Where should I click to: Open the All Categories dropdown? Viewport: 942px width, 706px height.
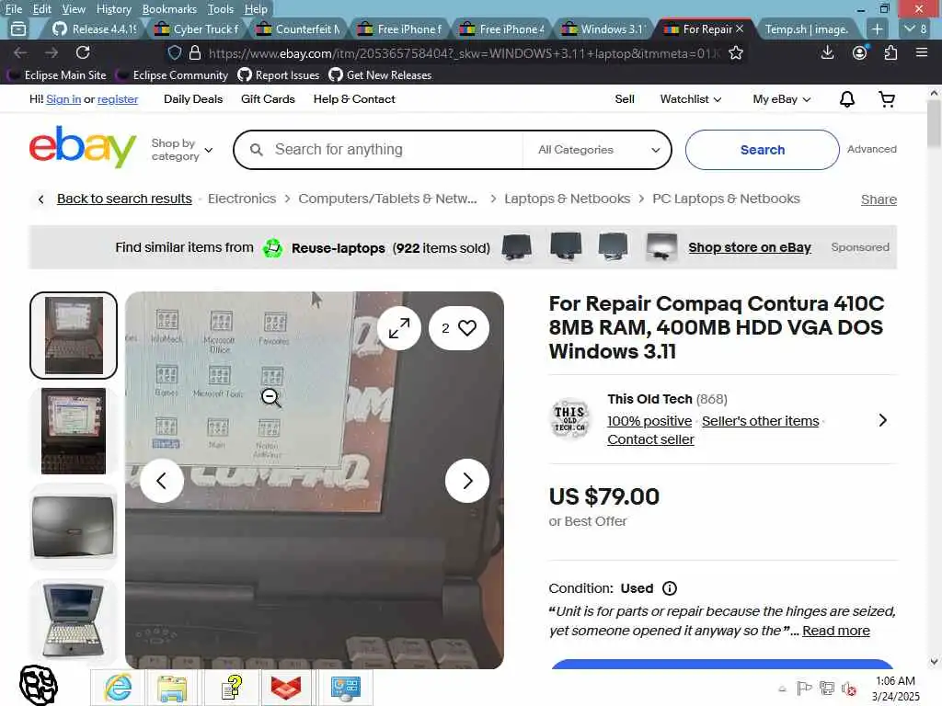pos(598,150)
